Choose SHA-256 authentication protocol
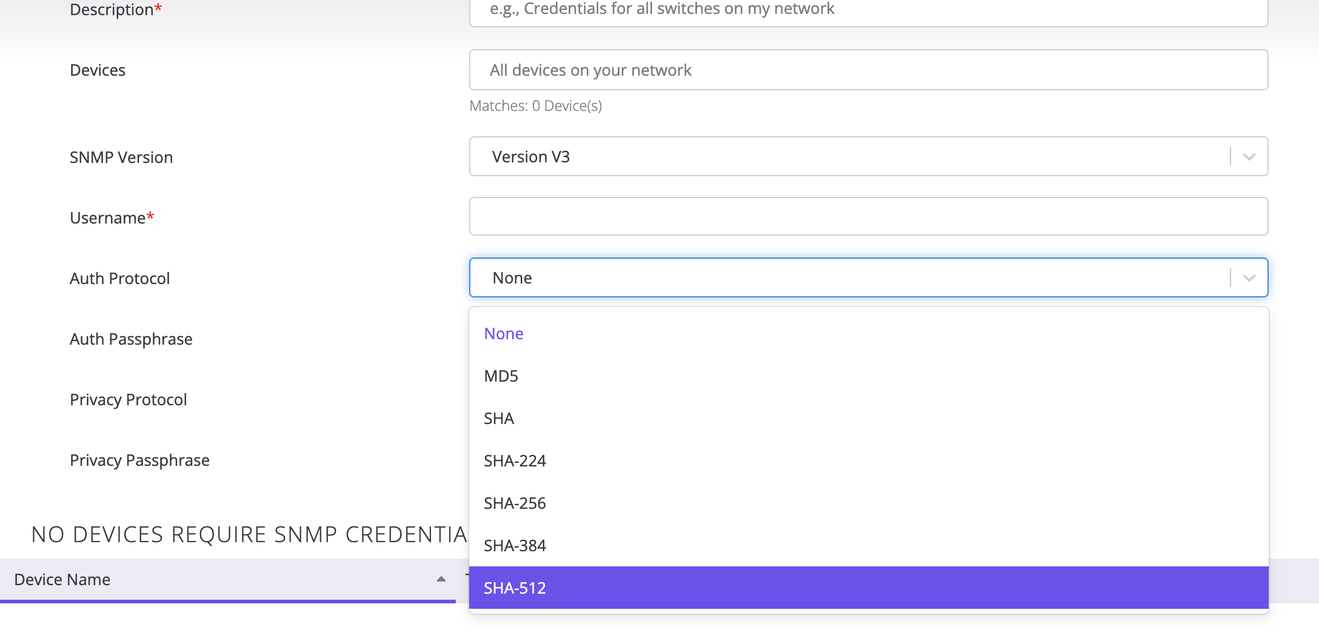This screenshot has width=1319, height=630. click(x=515, y=503)
